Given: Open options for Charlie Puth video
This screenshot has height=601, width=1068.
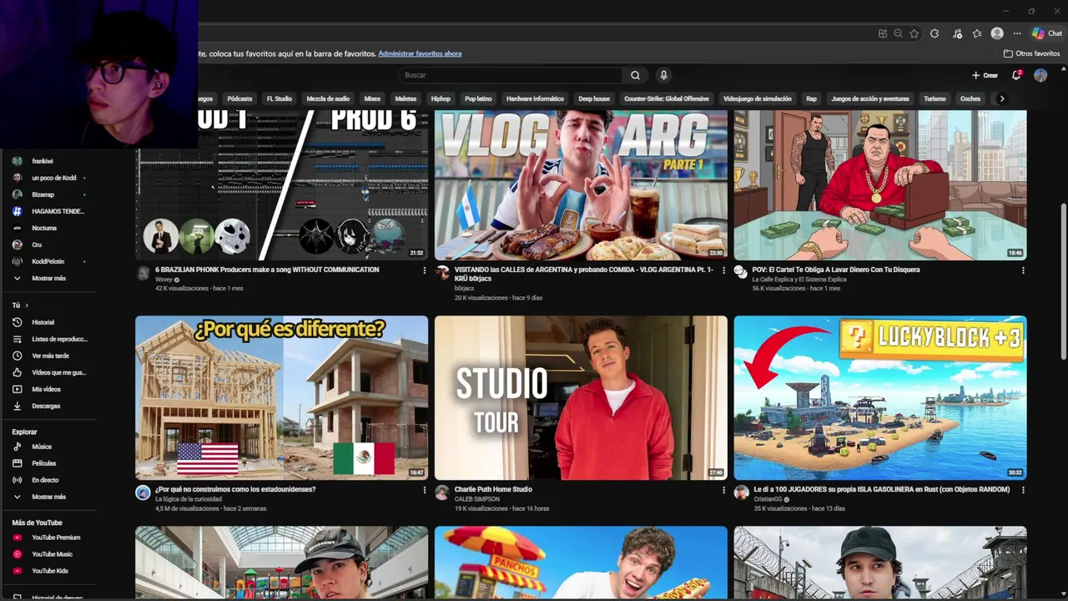Looking at the screenshot, I should point(723,490).
